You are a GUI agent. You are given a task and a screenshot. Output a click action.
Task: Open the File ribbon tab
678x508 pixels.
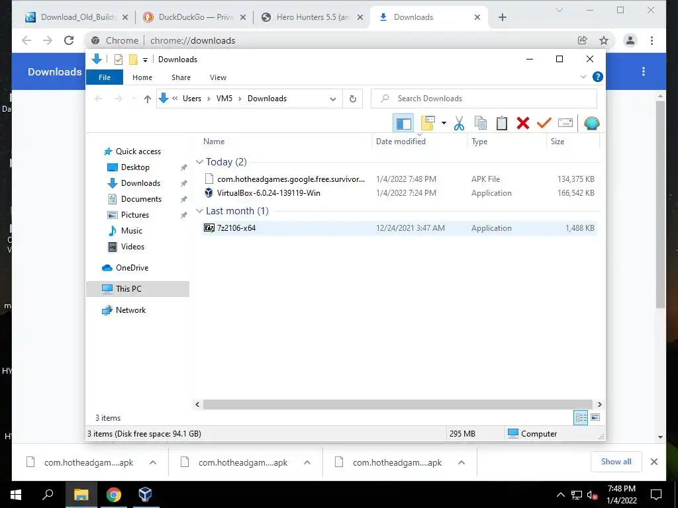point(105,77)
